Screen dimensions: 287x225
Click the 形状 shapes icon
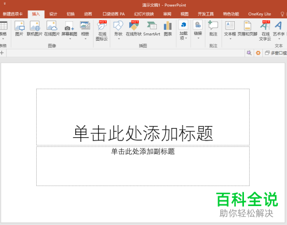(118, 26)
